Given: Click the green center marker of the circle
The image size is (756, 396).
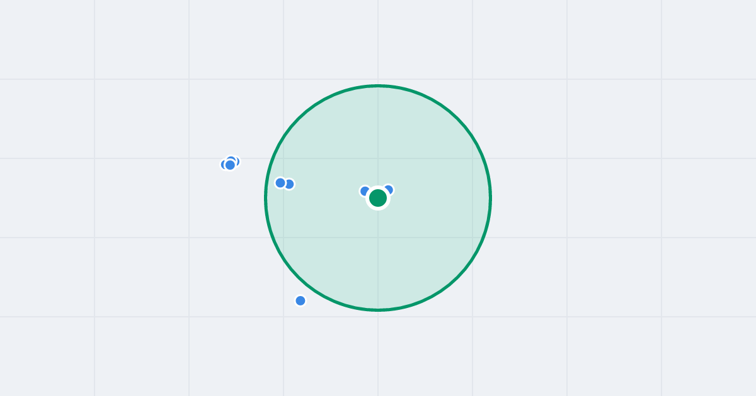Looking at the screenshot, I should (x=378, y=198).
